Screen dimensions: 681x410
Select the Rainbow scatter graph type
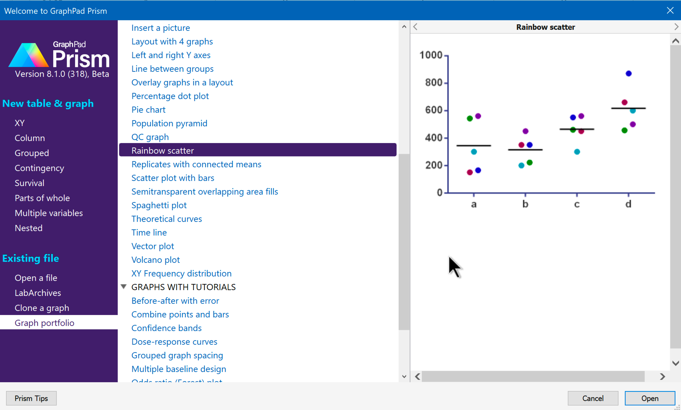pos(163,150)
